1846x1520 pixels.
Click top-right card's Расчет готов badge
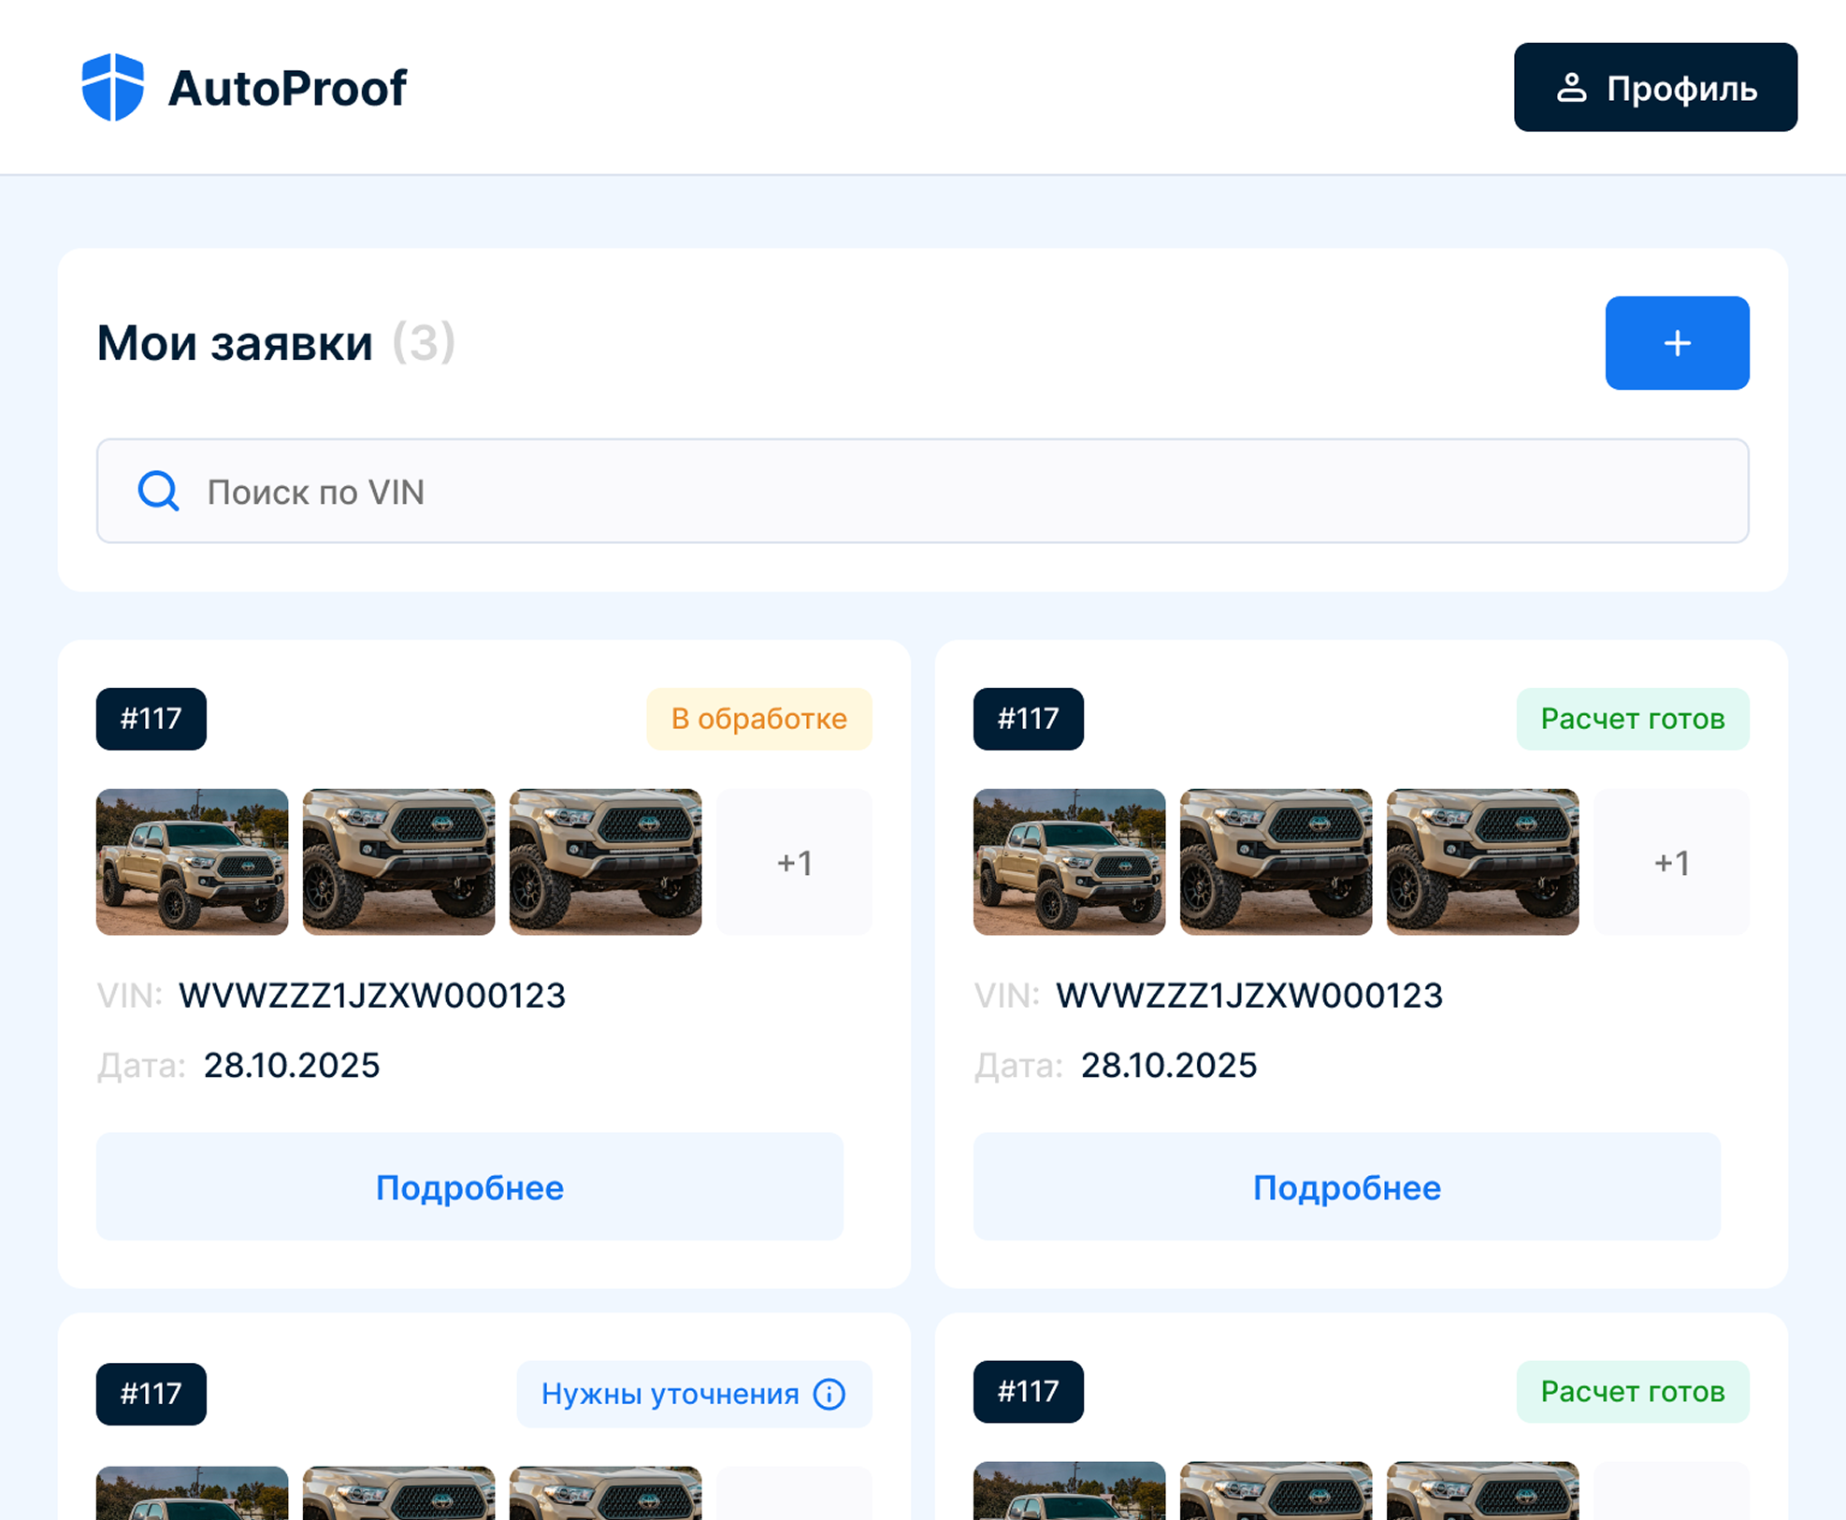click(1632, 719)
